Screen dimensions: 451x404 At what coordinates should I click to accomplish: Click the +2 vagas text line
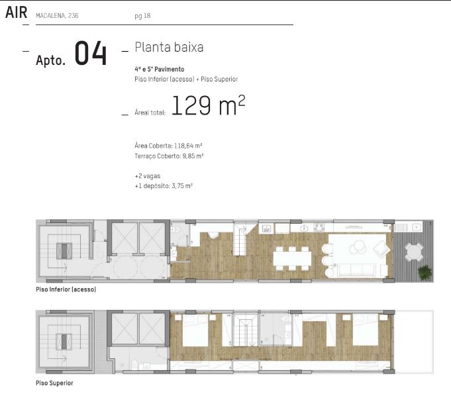pos(148,176)
